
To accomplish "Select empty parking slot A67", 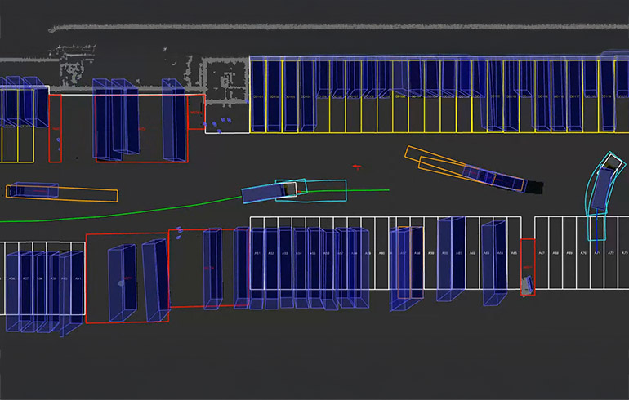I will (x=542, y=253).
